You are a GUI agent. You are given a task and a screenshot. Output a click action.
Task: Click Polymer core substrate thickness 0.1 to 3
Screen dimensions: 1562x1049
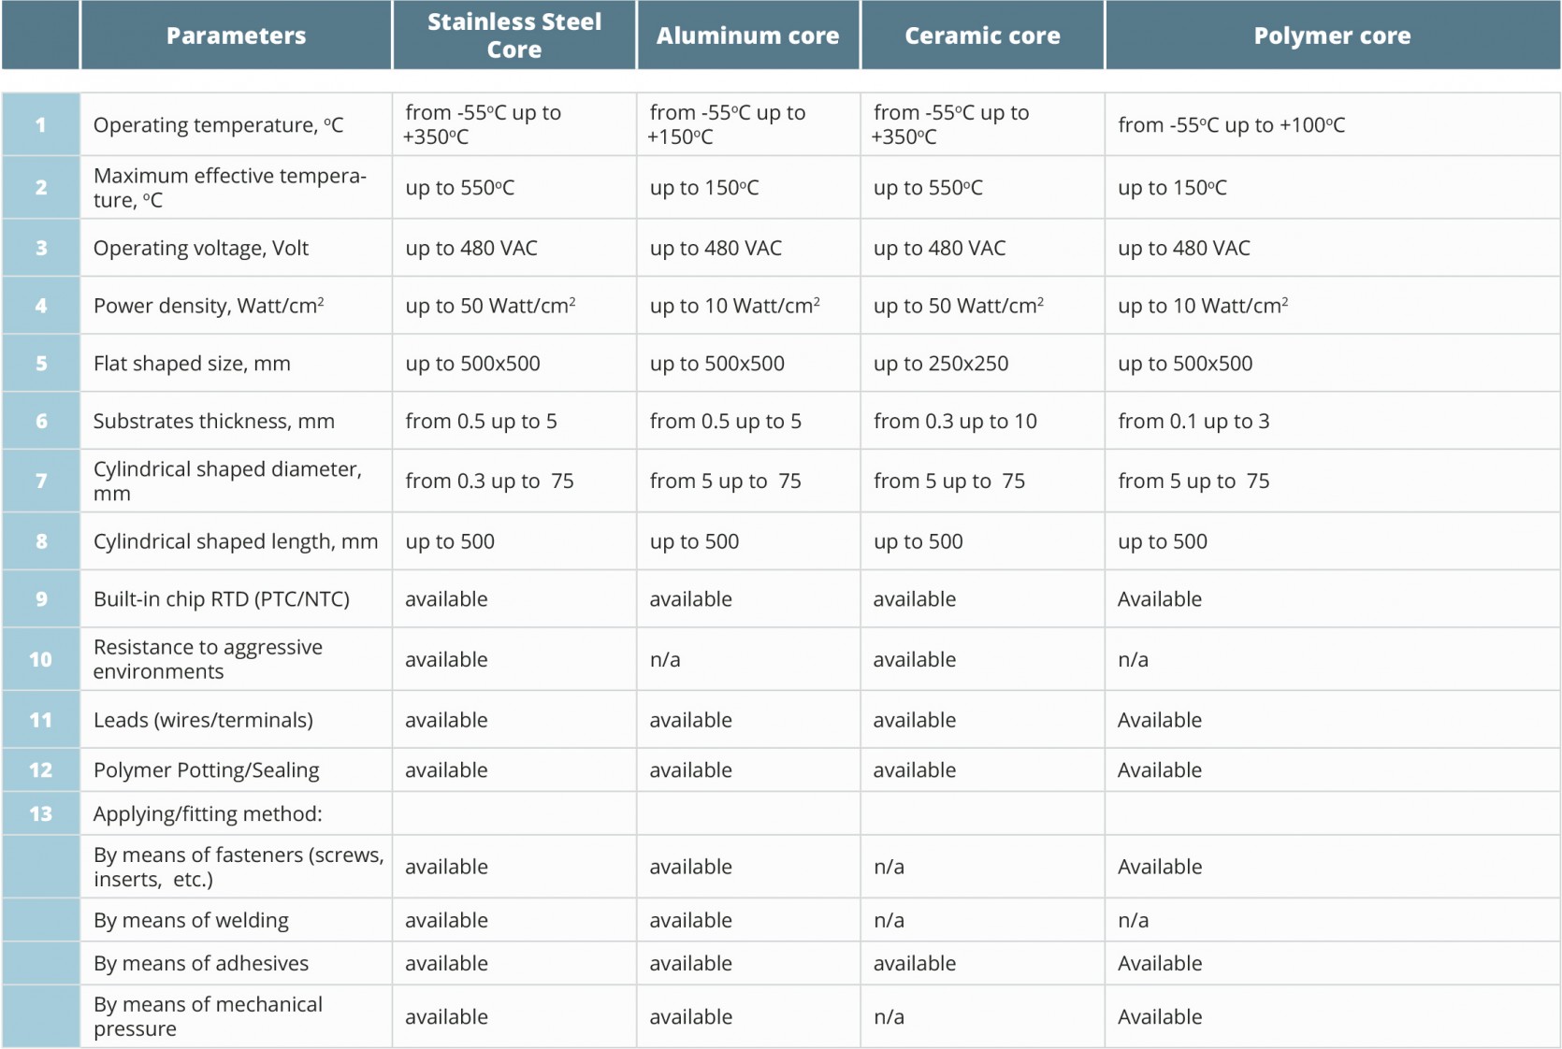1193,421
